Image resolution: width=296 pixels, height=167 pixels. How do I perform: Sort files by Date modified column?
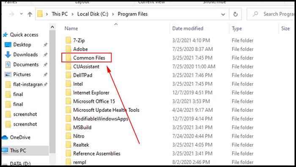188,28
